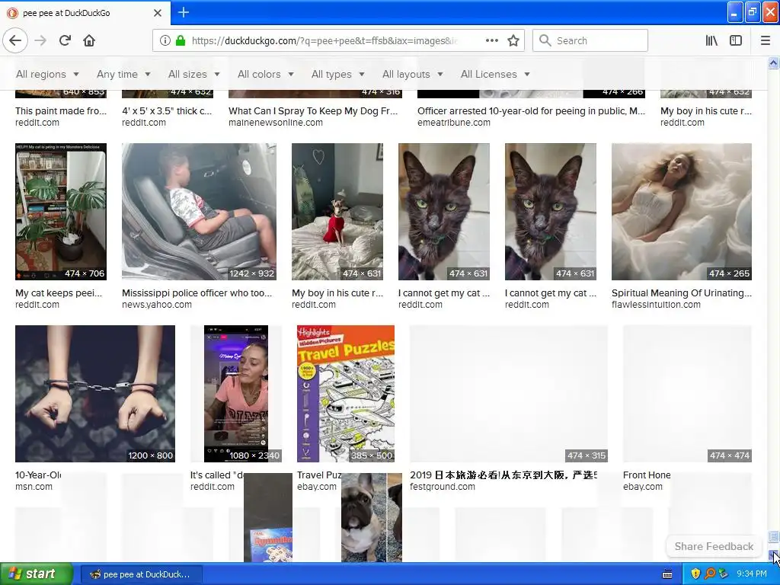
Task: Click the flawlessintuition.com source text
Action: (656, 305)
